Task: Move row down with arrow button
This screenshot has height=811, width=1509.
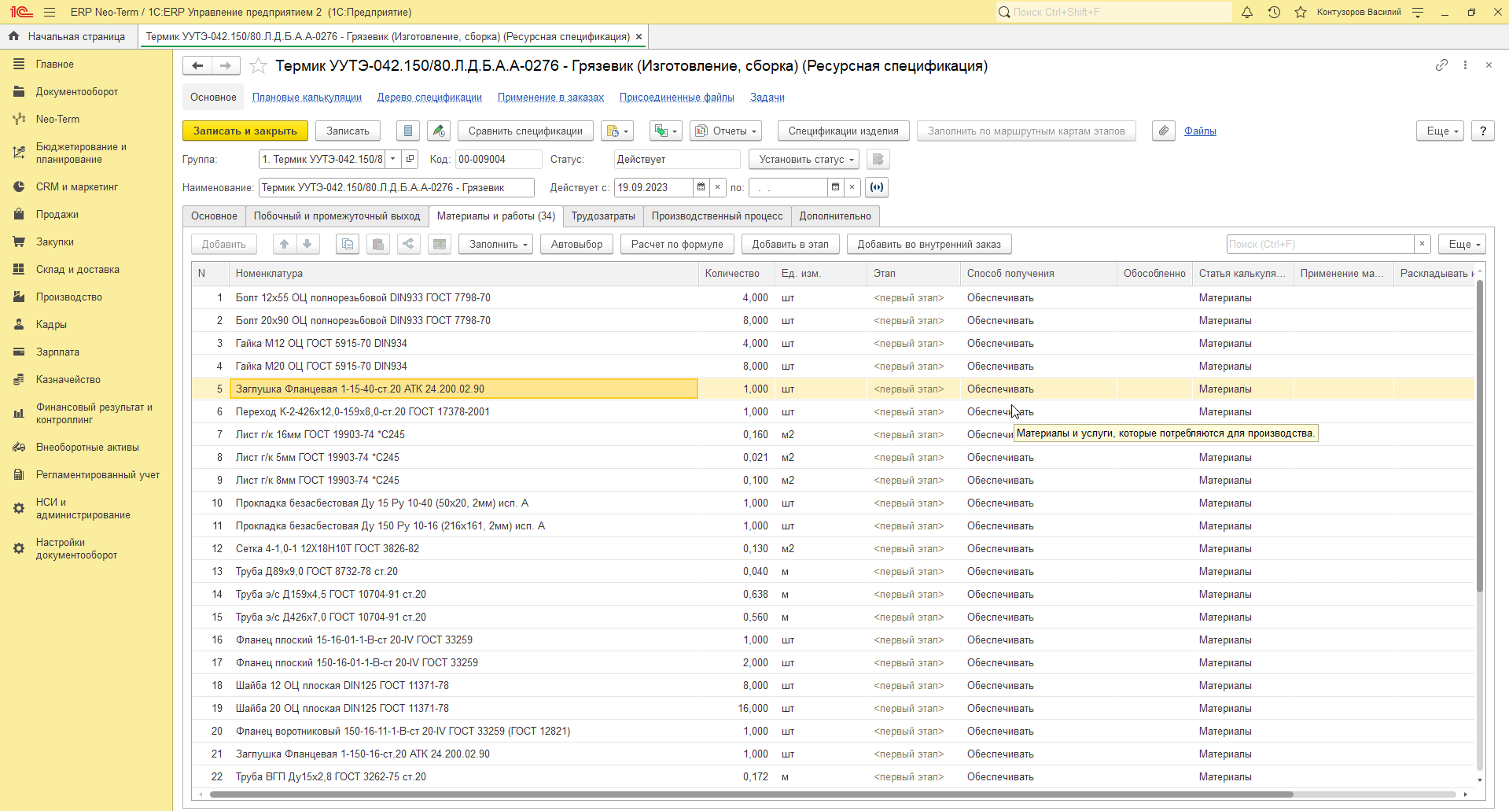Action: (307, 245)
